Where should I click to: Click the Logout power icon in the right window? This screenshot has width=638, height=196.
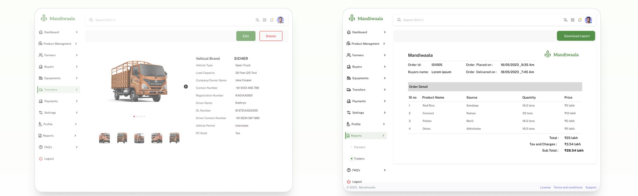click(349, 182)
